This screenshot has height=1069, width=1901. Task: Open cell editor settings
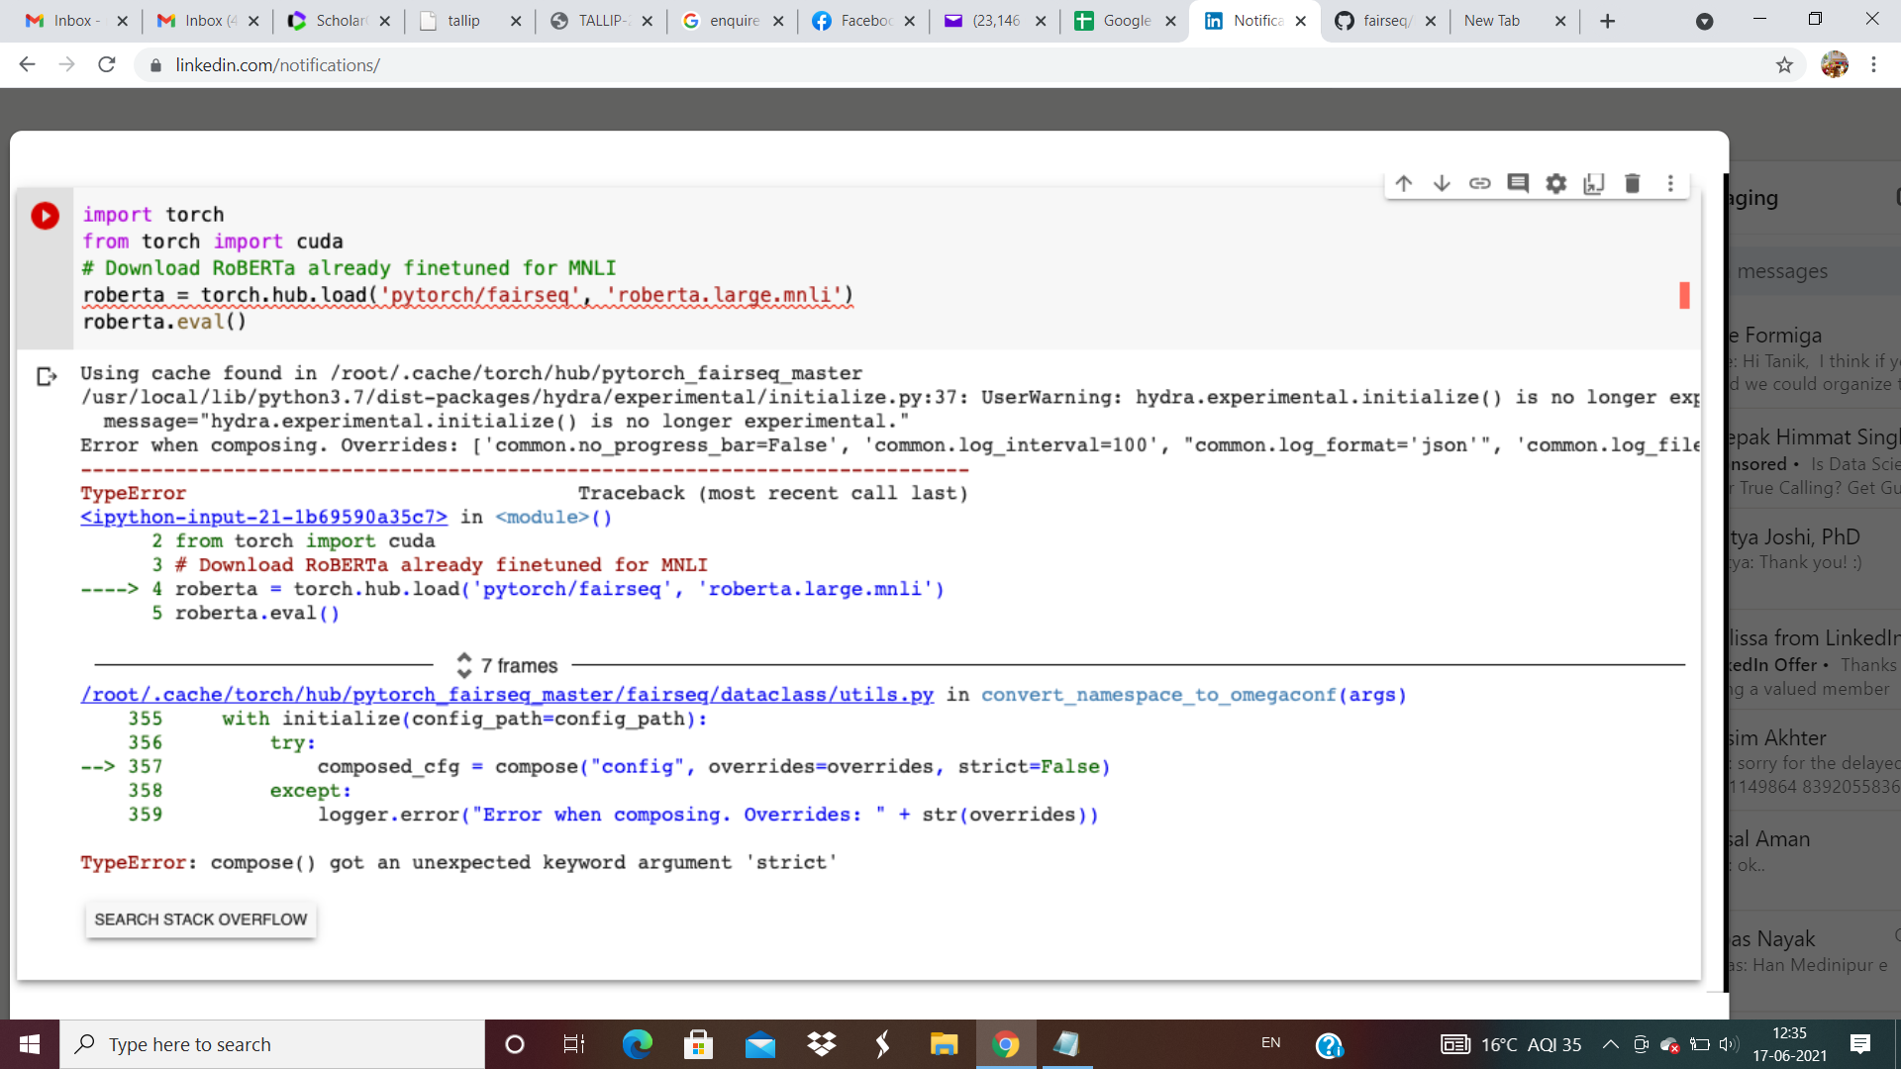click(x=1555, y=183)
